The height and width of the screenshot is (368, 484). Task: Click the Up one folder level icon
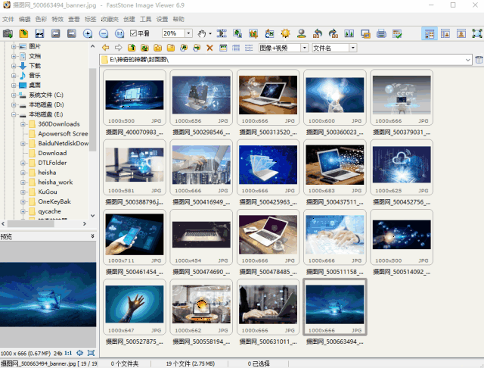click(132, 48)
